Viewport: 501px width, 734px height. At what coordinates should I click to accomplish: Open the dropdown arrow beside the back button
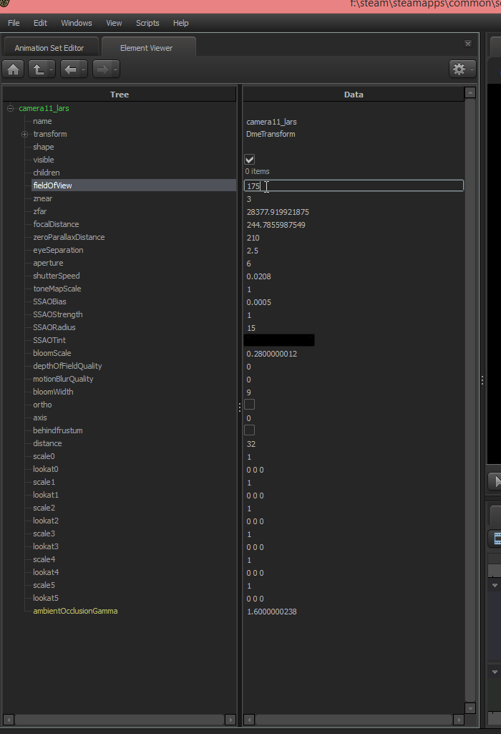[x=84, y=69]
